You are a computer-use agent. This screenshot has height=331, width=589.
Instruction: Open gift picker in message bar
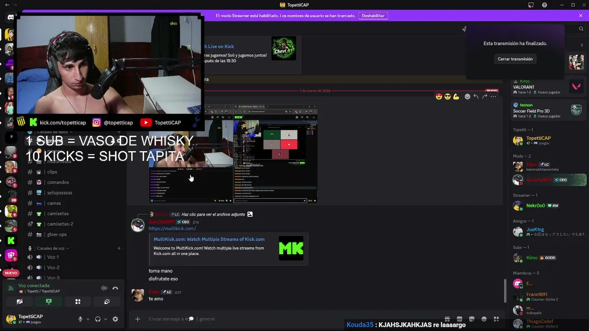[x=447, y=319]
